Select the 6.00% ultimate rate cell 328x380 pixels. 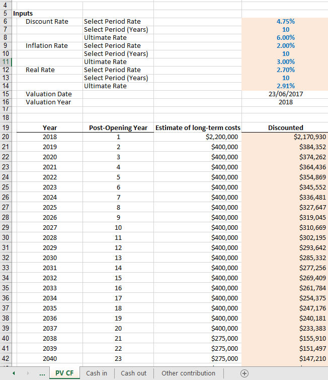click(285, 38)
